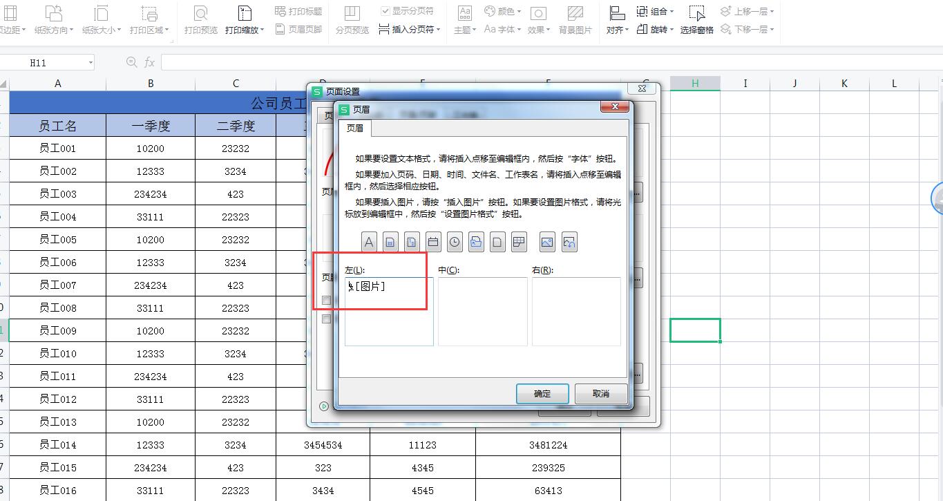Insert page number code in header dialog
The image size is (943, 501).
pos(390,242)
